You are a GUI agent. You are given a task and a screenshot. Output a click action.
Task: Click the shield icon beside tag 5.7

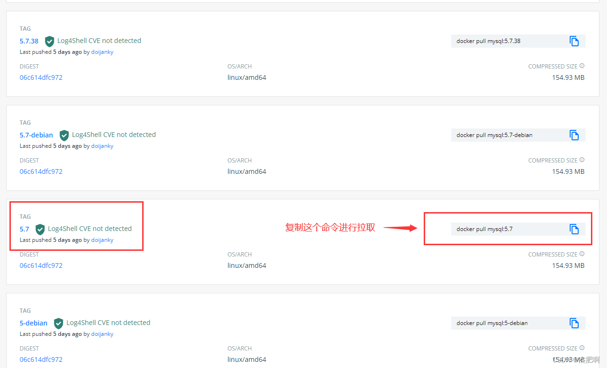point(40,229)
